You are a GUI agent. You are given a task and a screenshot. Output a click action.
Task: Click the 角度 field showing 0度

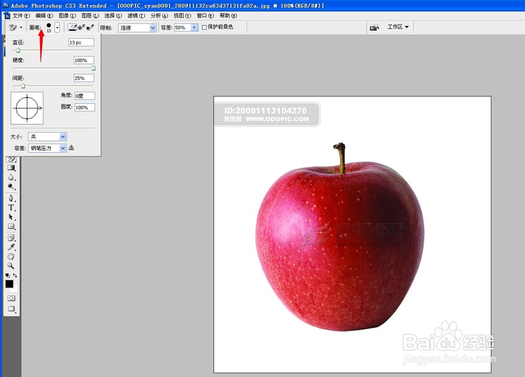tap(85, 95)
